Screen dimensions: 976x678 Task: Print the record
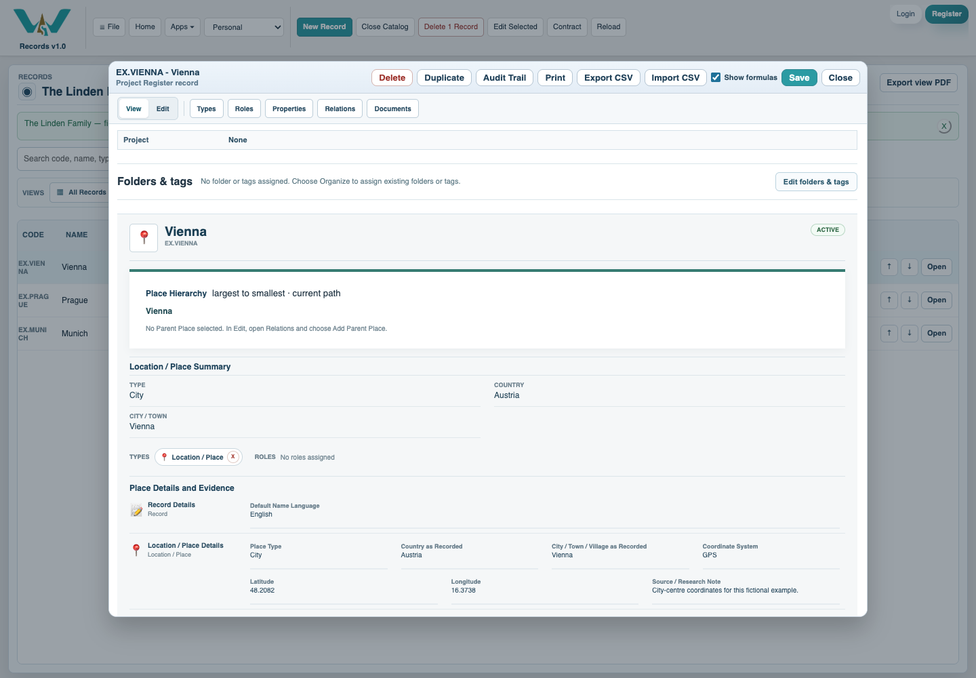click(555, 78)
